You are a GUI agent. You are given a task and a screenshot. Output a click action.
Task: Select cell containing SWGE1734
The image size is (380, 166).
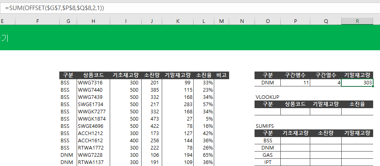click(94, 105)
